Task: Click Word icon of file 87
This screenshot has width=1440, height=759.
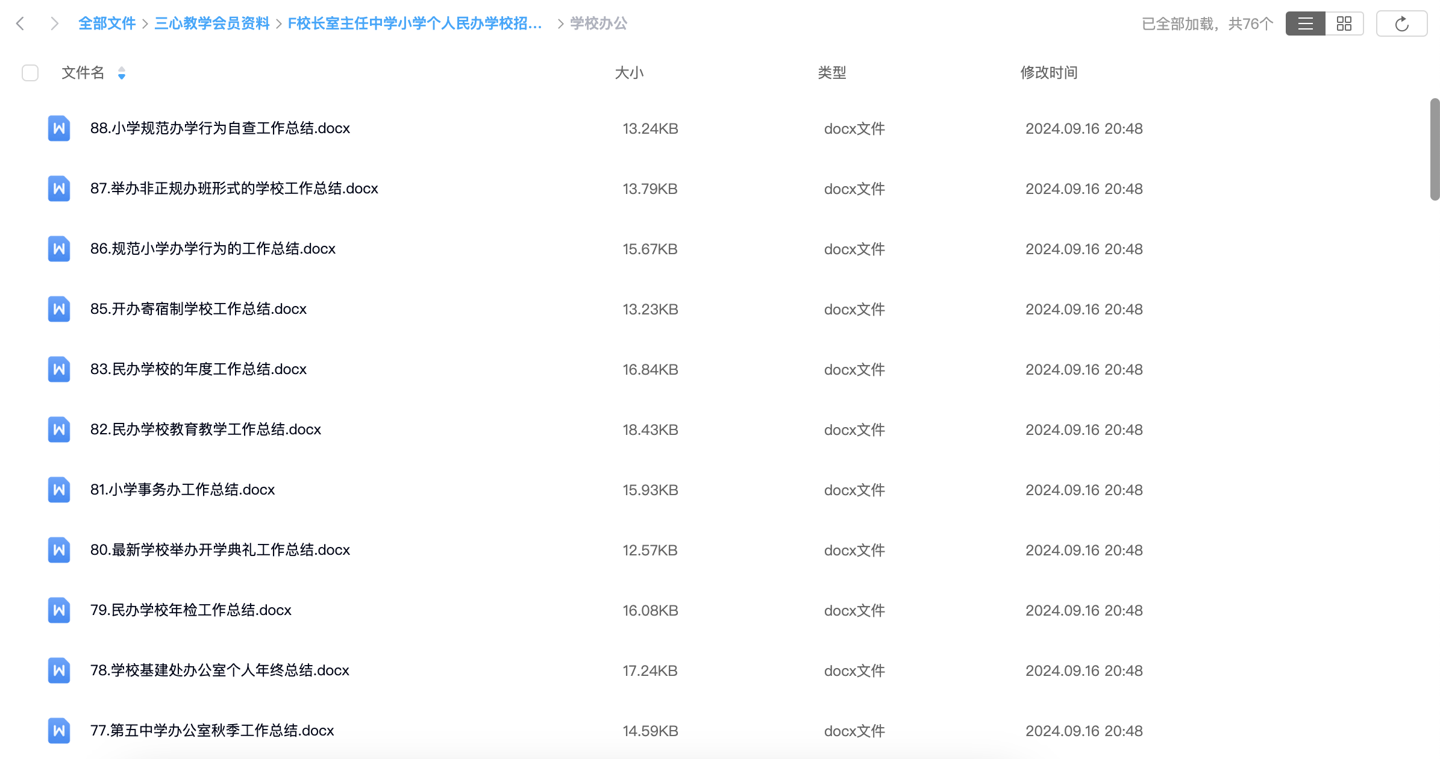Action: [59, 189]
